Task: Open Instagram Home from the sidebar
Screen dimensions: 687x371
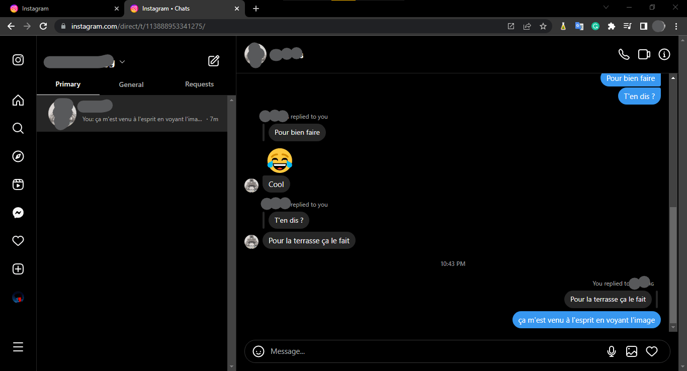Action: click(x=18, y=101)
